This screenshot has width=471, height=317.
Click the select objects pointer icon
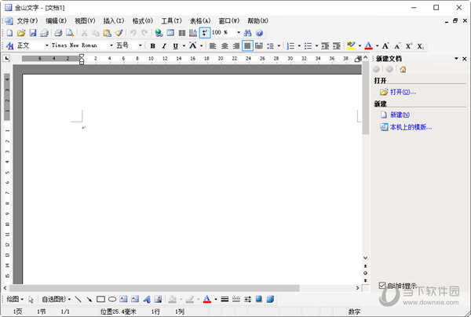tap(31, 299)
